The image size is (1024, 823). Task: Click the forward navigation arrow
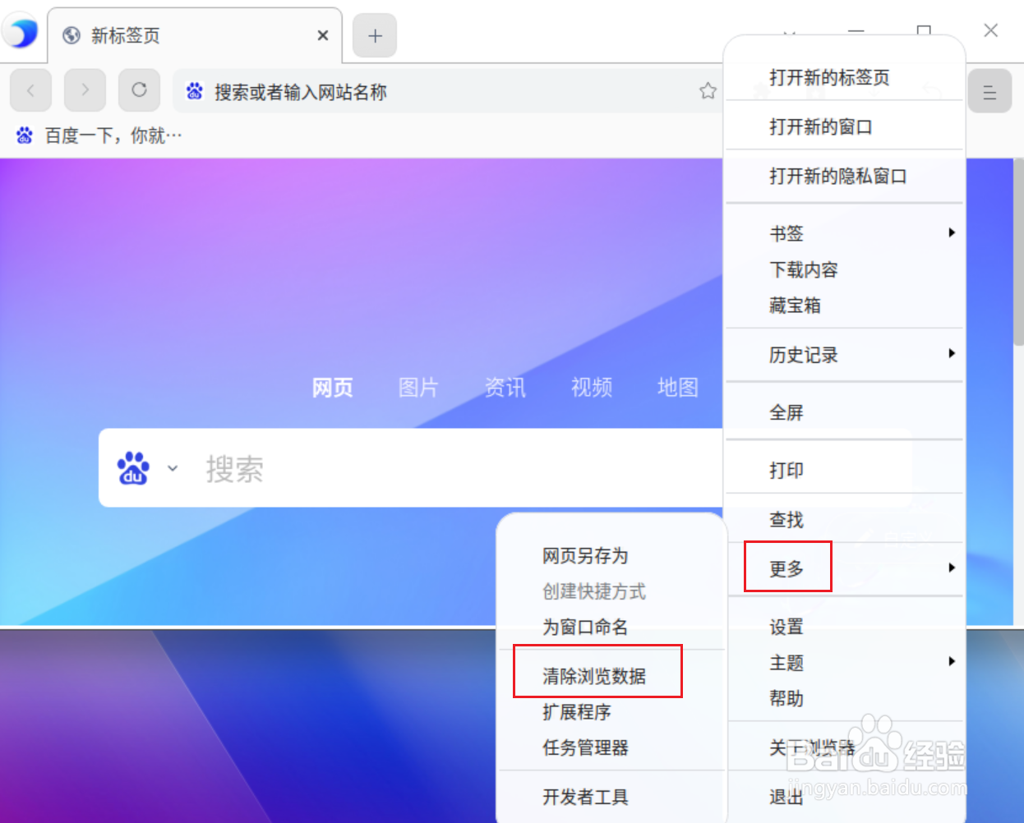pos(85,90)
